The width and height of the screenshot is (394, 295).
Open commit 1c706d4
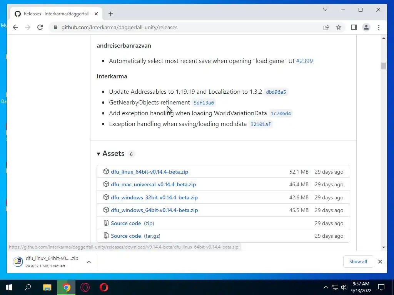(x=280, y=113)
